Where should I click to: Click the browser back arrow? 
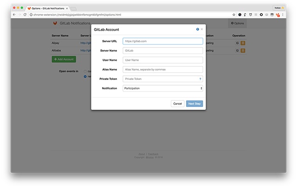(14, 14)
